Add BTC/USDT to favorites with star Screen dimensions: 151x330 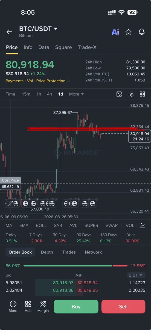(128, 32)
